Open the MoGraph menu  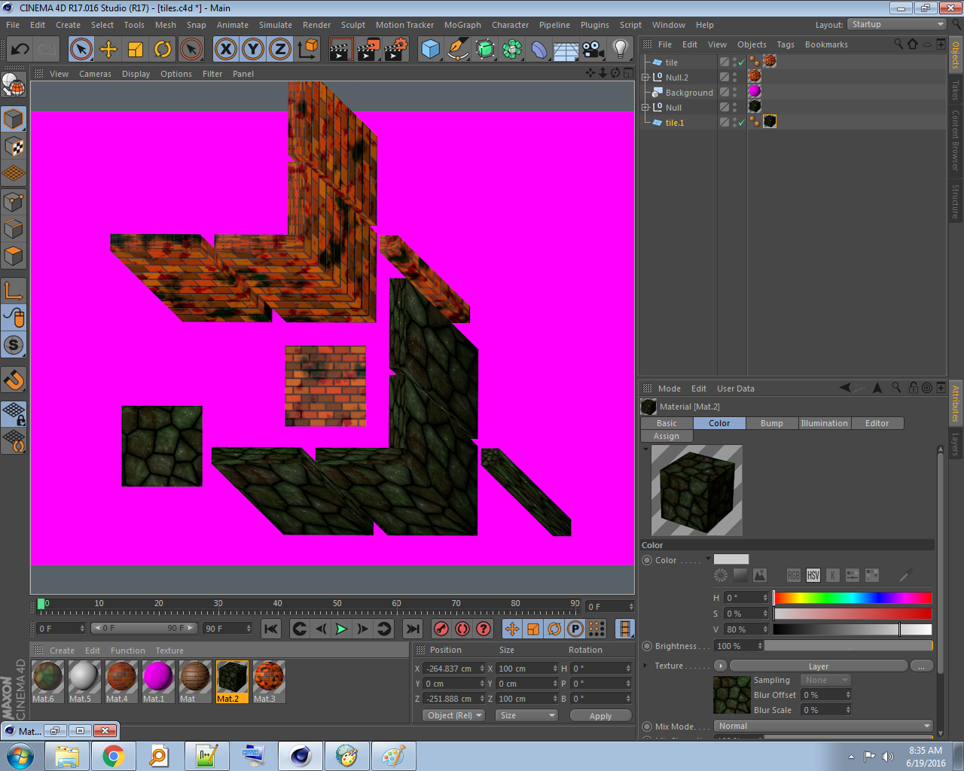point(462,25)
